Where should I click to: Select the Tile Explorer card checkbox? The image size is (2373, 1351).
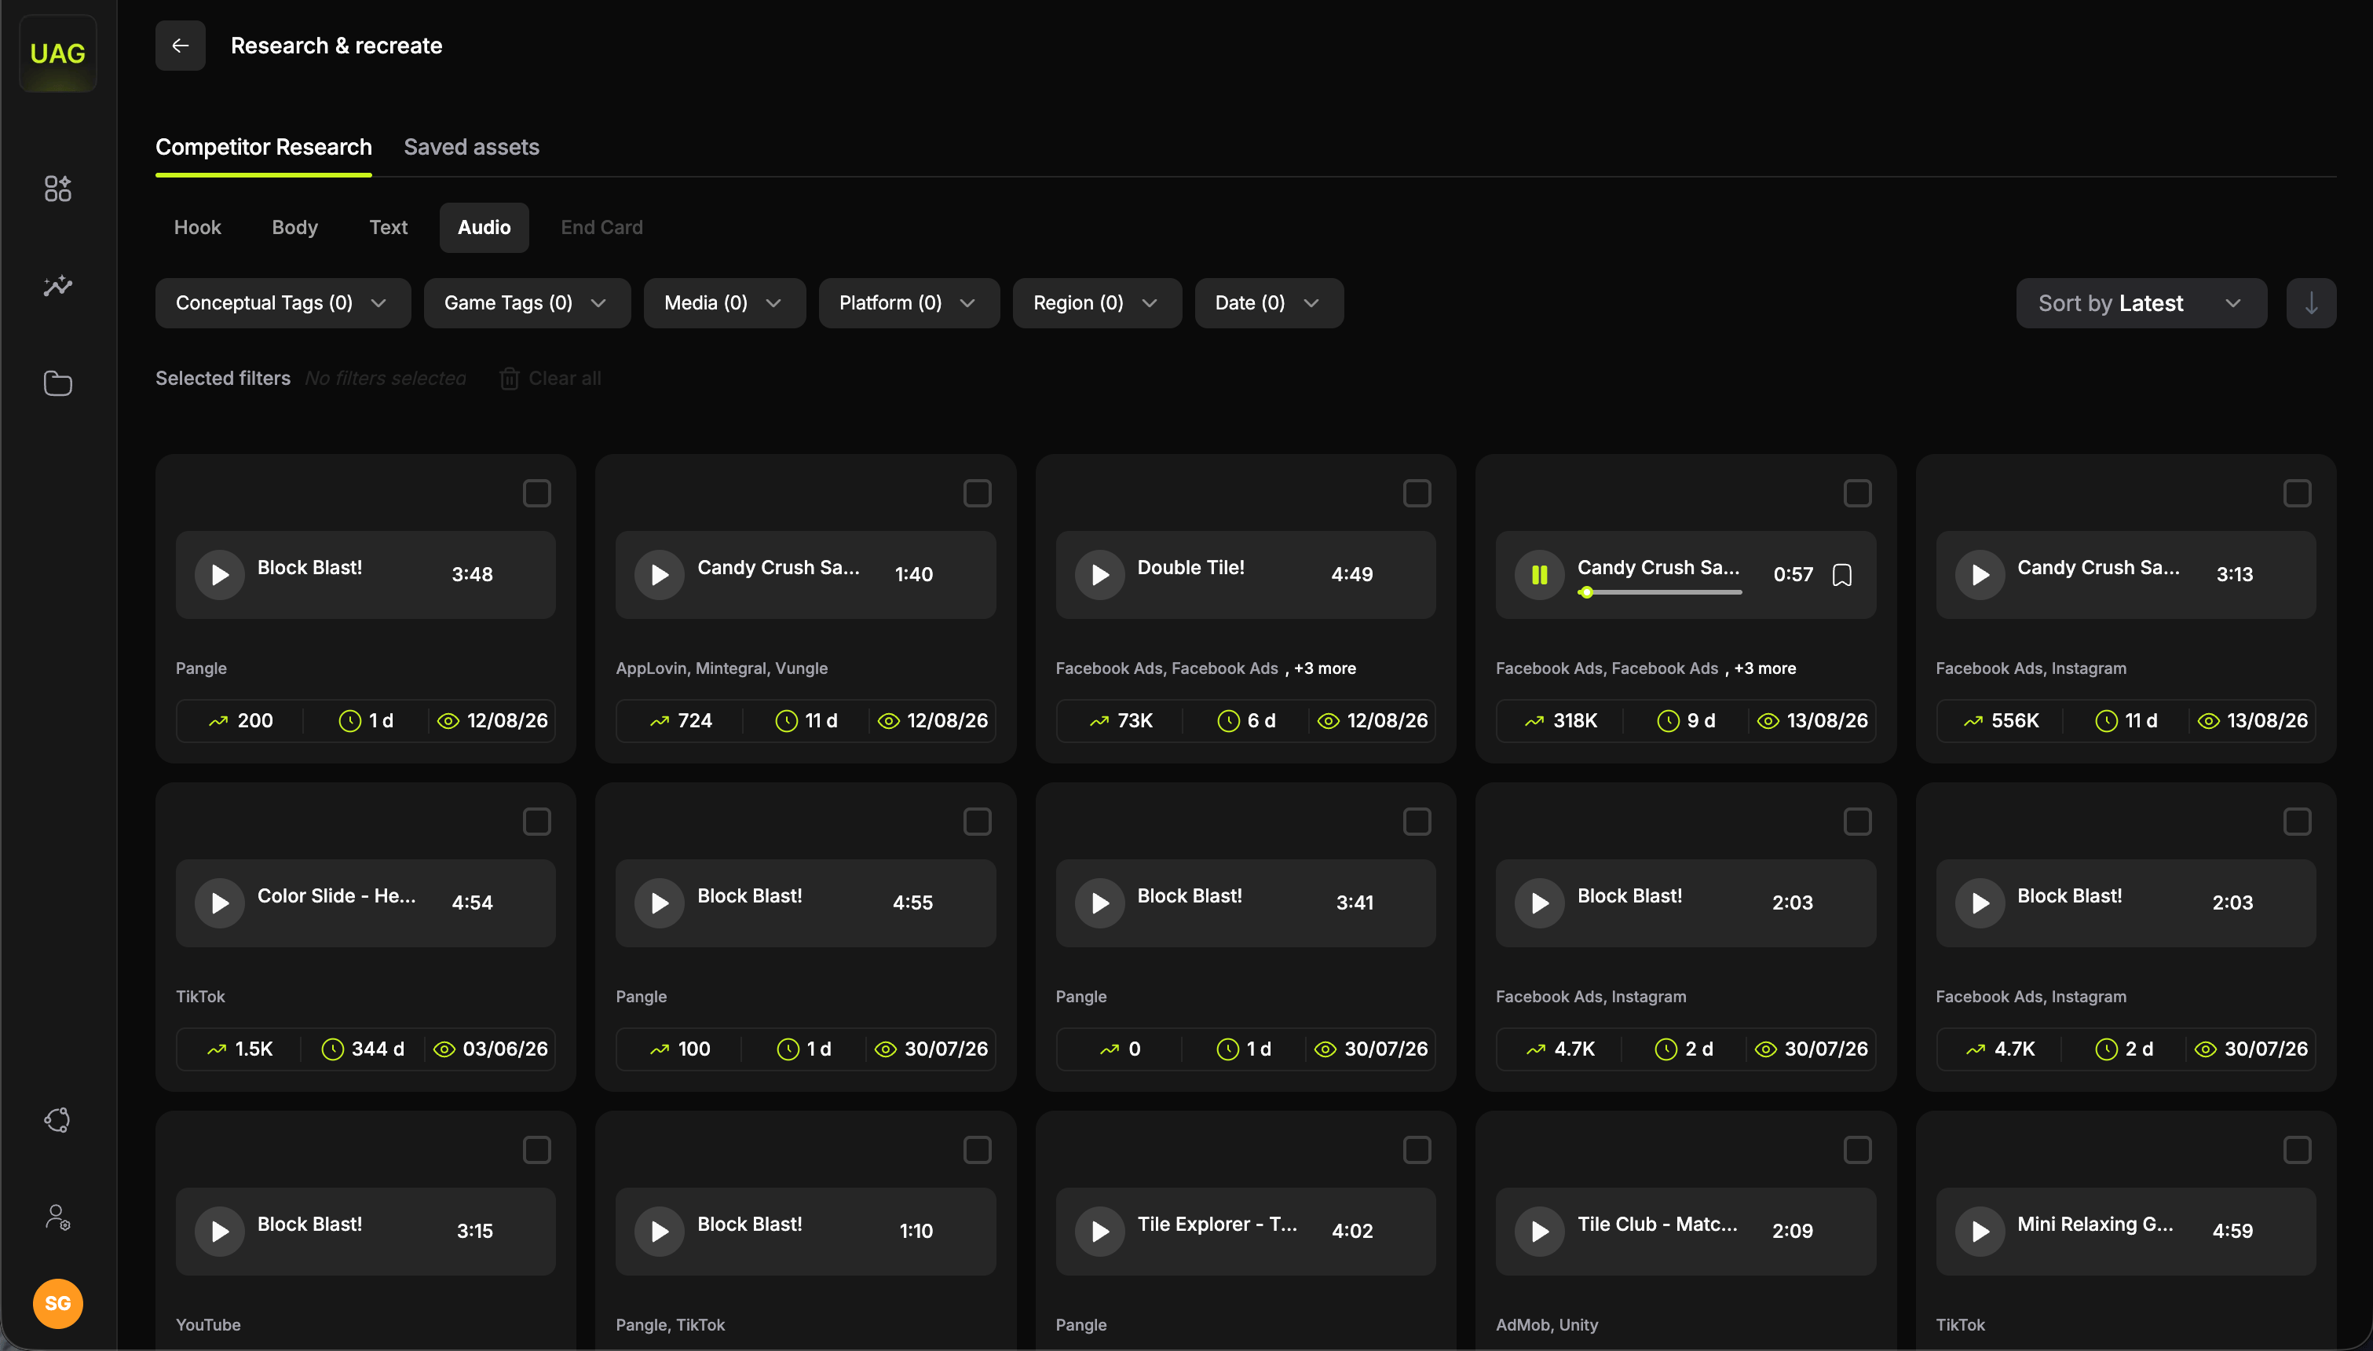click(x=1417, y=1151)
